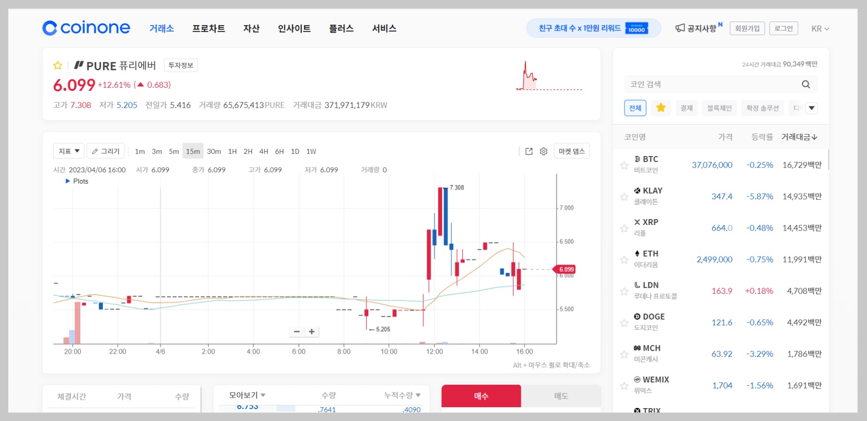Select the 1H chart interval
The width and height of the screenshot is (867, 421).
232,151
